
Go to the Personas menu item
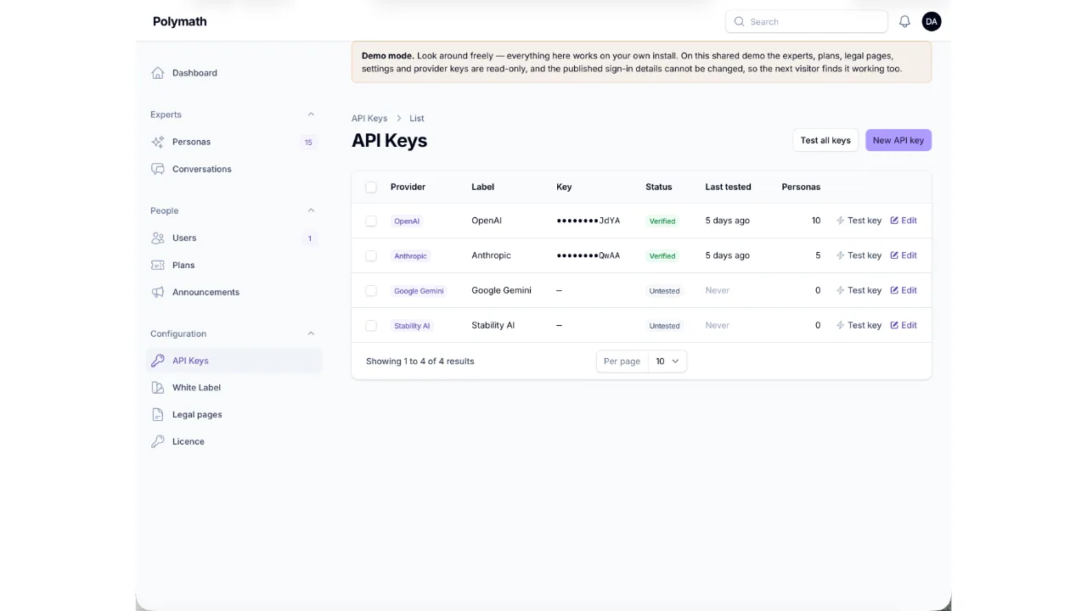tap(234, 142)
